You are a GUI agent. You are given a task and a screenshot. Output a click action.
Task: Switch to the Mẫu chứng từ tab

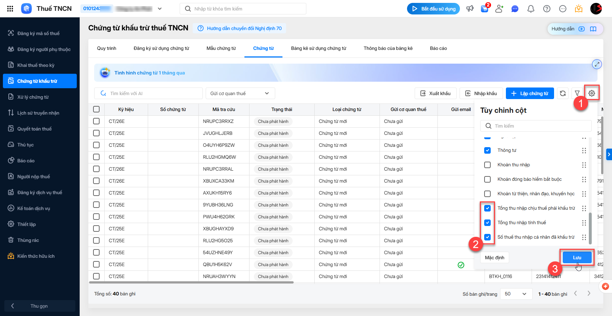tap(221, 48)
